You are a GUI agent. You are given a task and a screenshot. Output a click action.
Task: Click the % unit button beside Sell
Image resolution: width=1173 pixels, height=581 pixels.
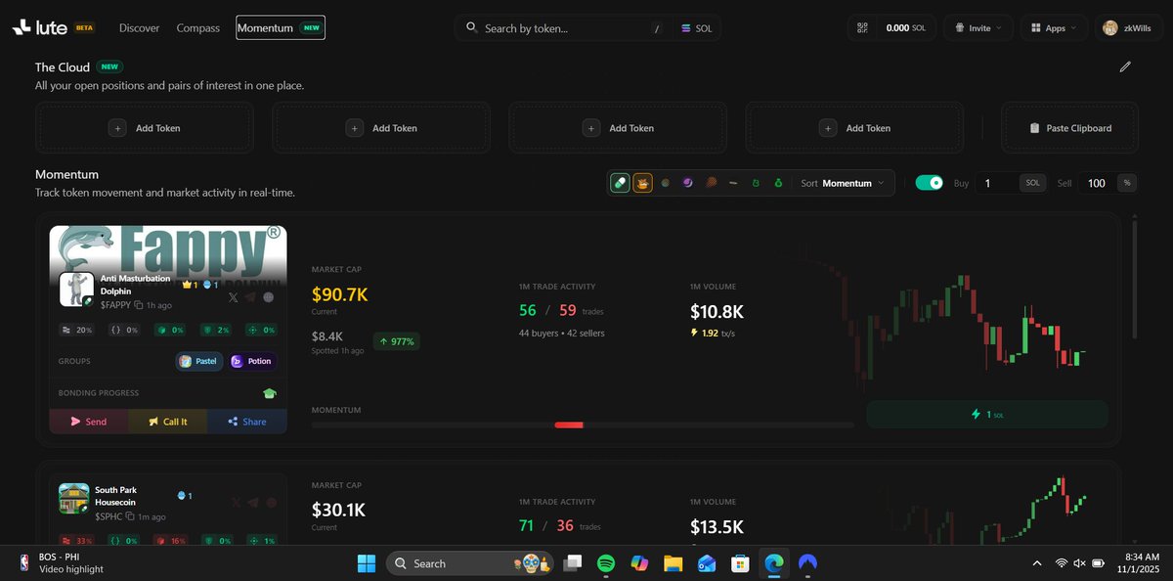click(x=1127, y=183)
